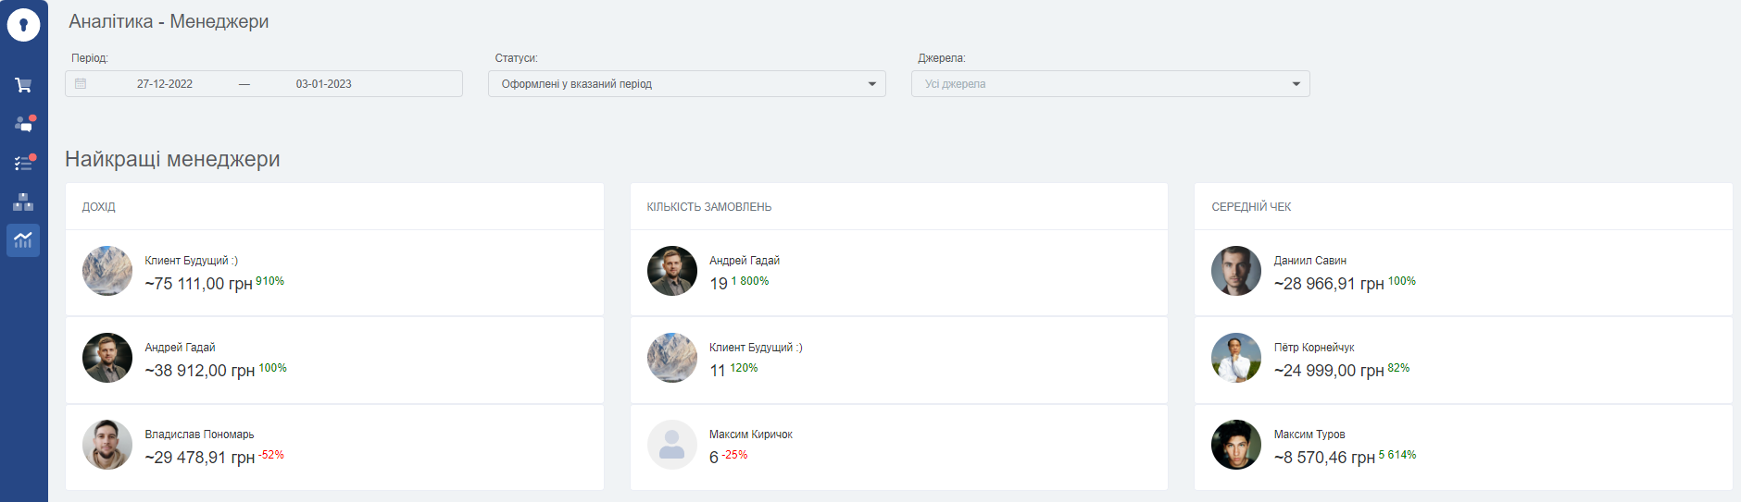This screenshot has width=1741, height=502.
Task: Click the calendar icon in period field
Action: coord(81,83)
